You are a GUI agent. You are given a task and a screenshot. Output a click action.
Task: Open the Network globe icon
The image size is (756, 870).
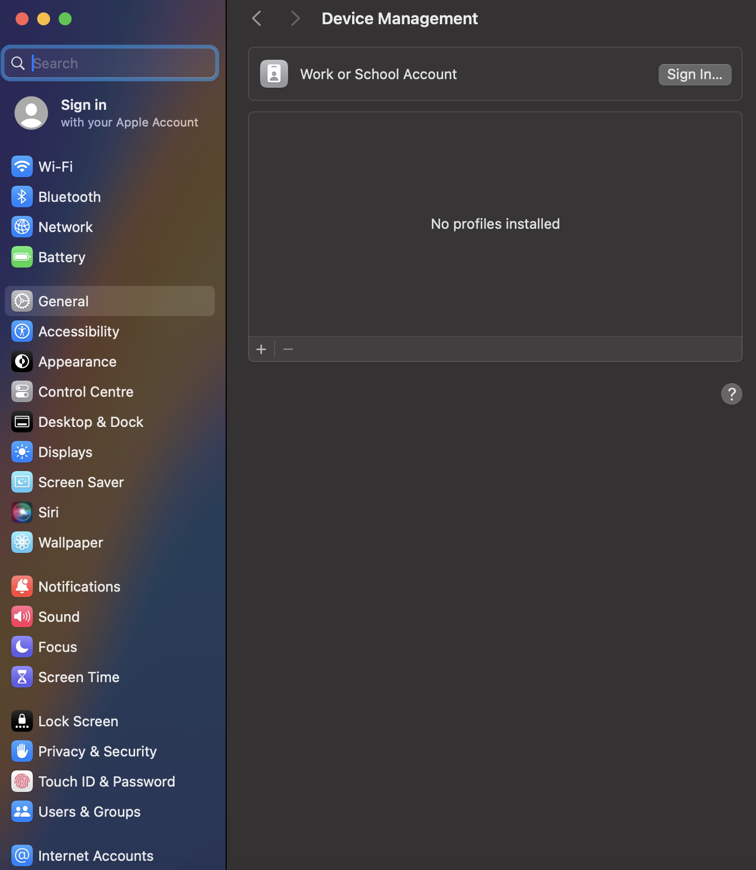[22, 227]
